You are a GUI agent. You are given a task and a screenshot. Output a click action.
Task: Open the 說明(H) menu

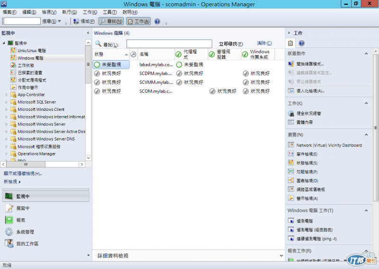(x=130, y=12)
